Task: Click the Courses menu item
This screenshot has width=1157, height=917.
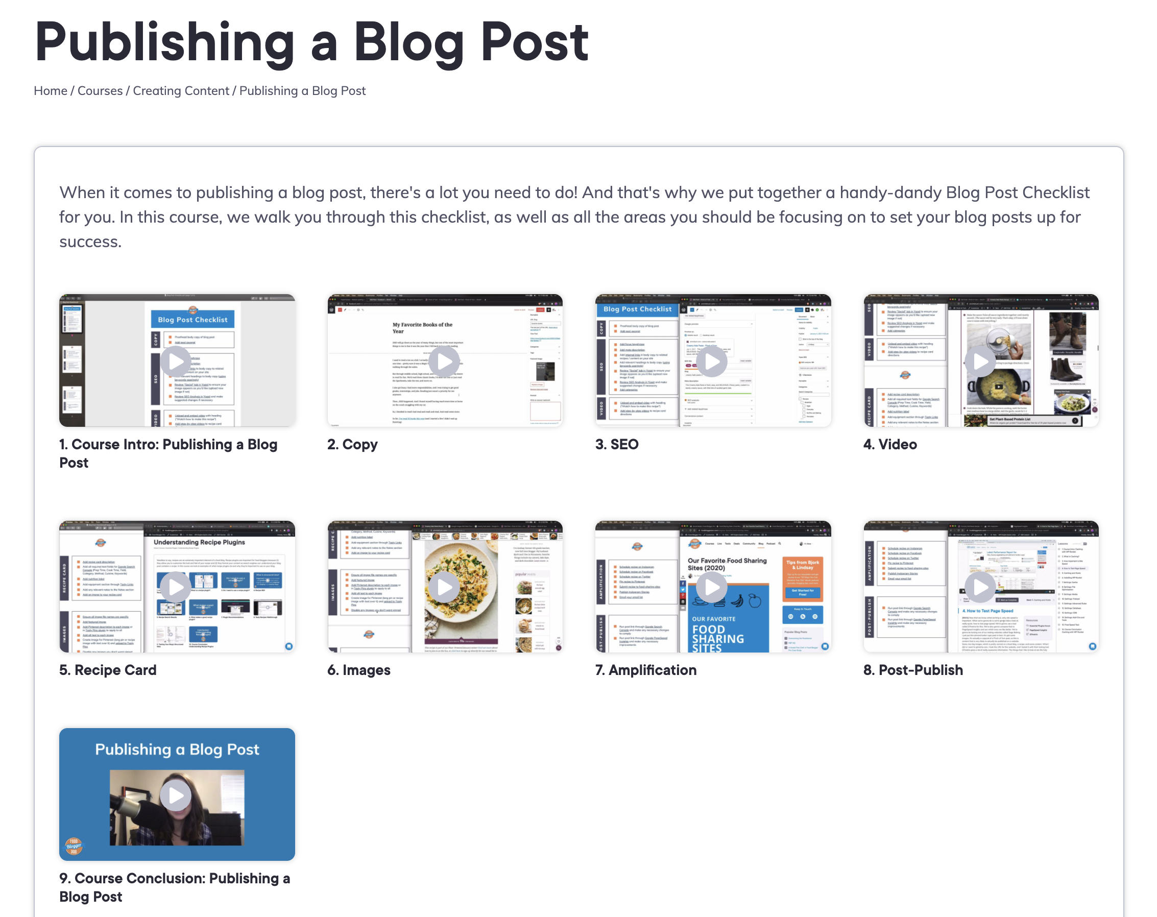Action: 101,90
